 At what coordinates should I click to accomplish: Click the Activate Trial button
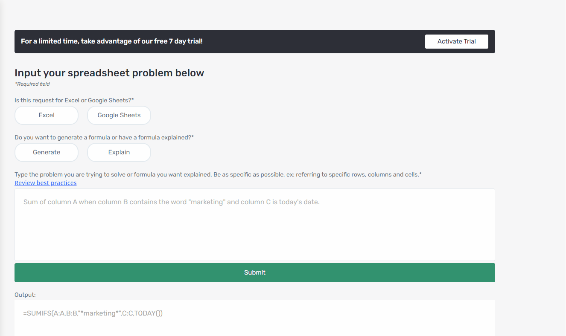coord(456,41)
